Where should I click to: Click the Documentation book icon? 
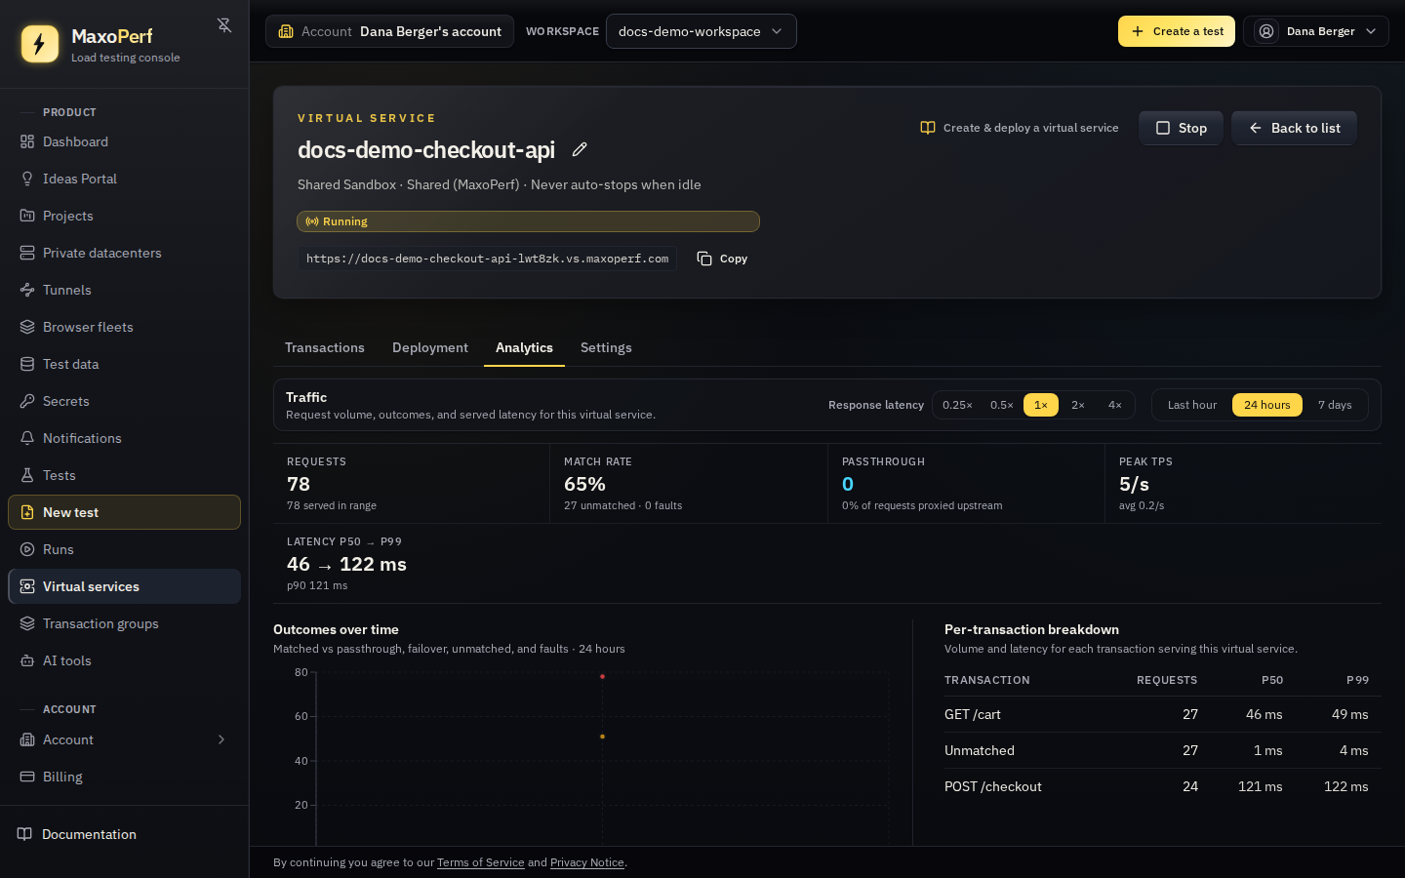point(24,834)
